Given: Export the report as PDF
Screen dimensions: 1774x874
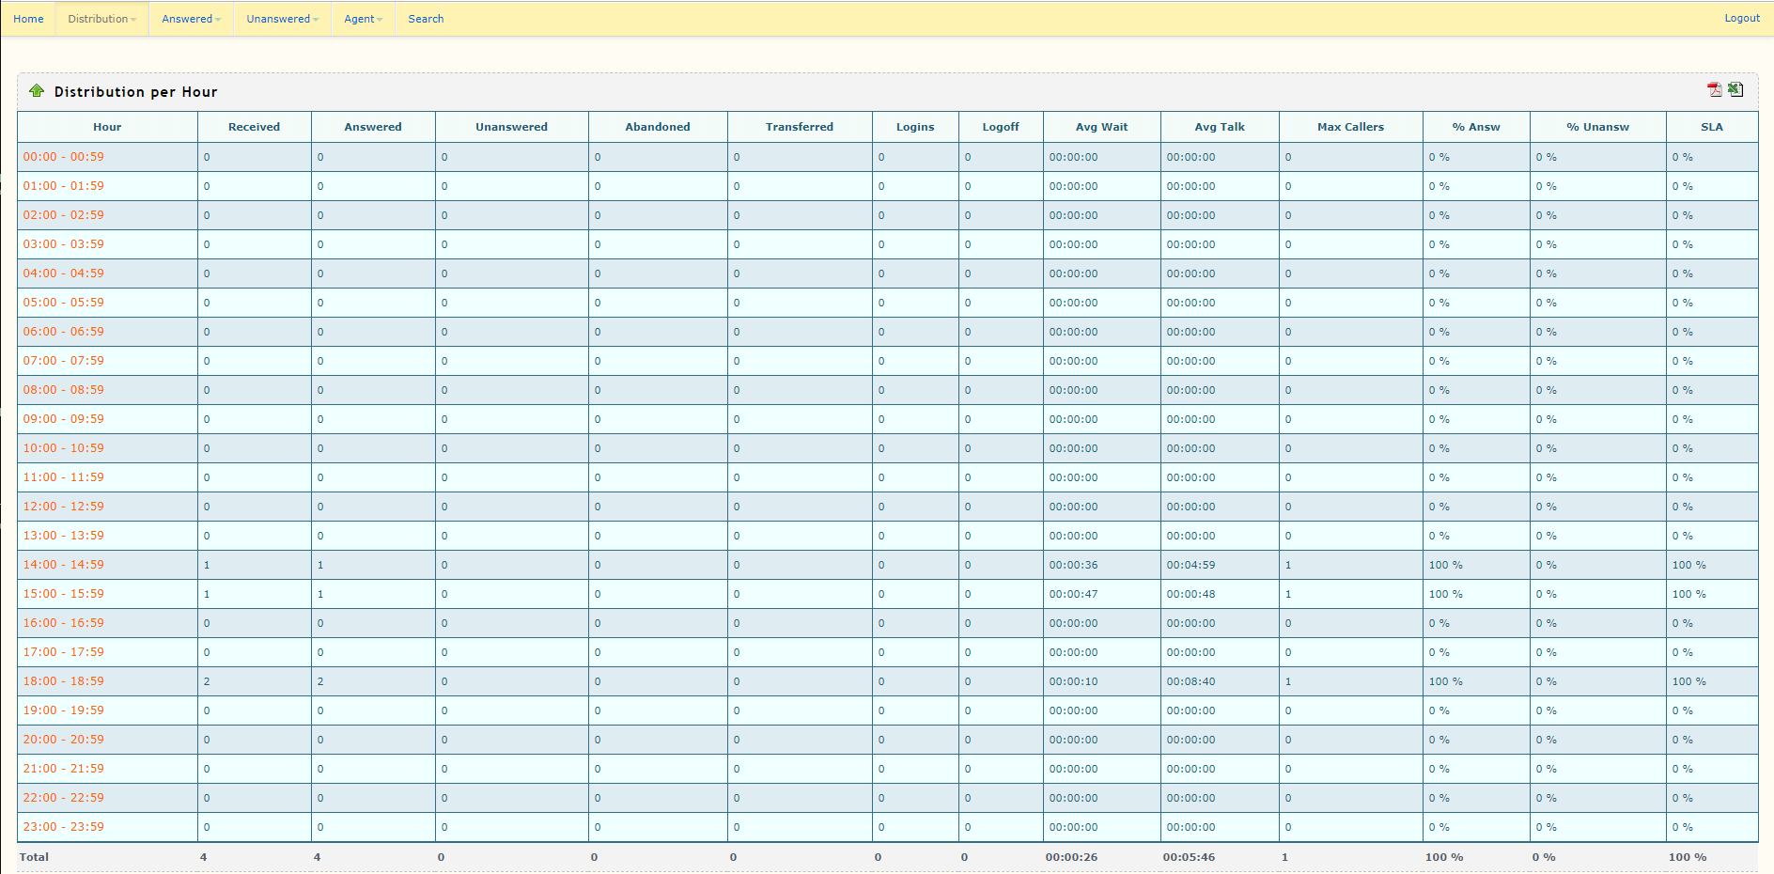Looking at the screenshot, I should click(x=1715, y=90).
